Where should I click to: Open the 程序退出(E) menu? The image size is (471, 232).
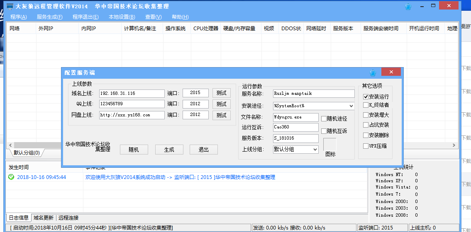(85, 17)
